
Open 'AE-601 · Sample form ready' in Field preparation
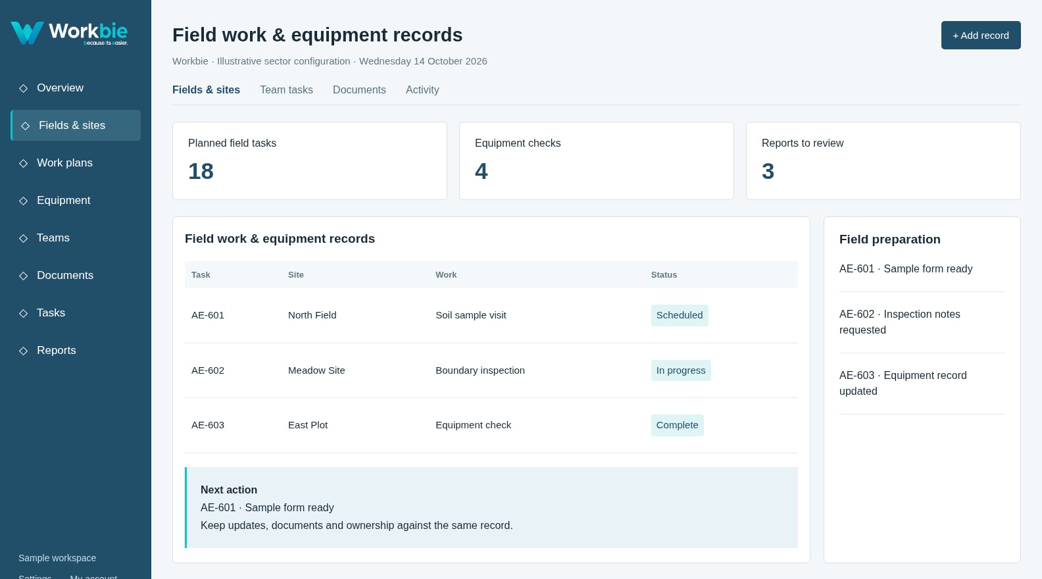tap(906, 268)
